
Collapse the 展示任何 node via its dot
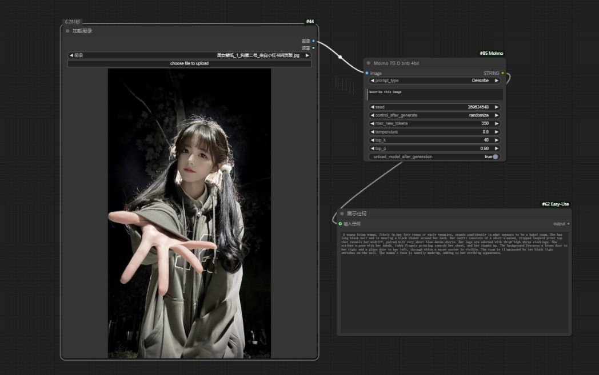[x=342, y=213]
